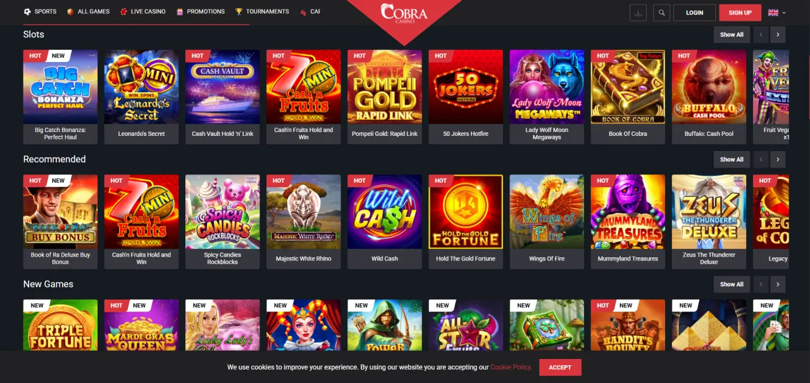Go back in Recommended row arrow
Viewport: 810px width, 383px height.
tap(761, 159)
